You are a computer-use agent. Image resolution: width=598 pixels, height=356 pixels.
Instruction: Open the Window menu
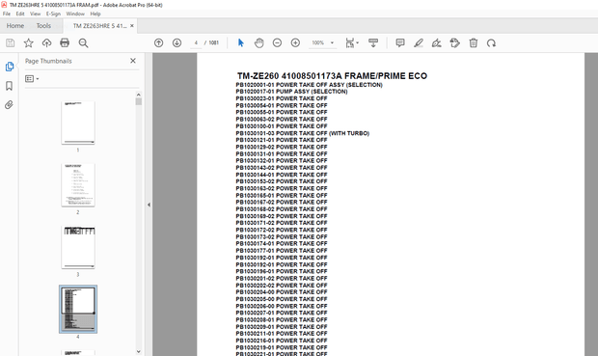75,14
